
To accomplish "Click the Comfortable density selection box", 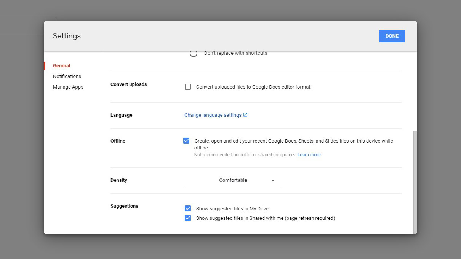I will 233,180.
